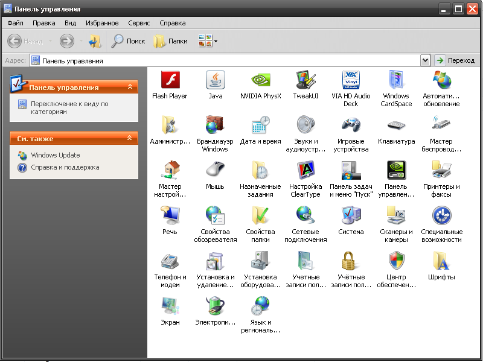Open Свойства обозревателя

pyautogui.click(x=216, y=224)
